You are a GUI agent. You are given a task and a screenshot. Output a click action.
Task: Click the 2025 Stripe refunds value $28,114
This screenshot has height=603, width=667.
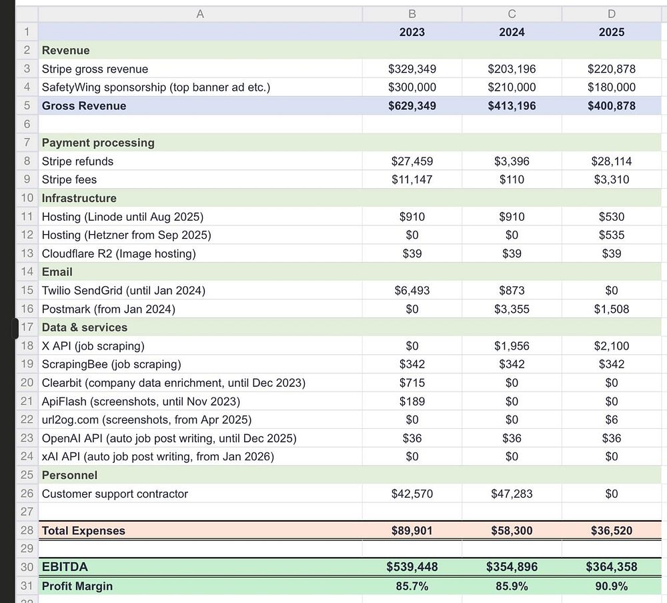611,161
